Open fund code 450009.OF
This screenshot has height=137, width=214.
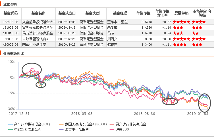(x=11, y=45)
